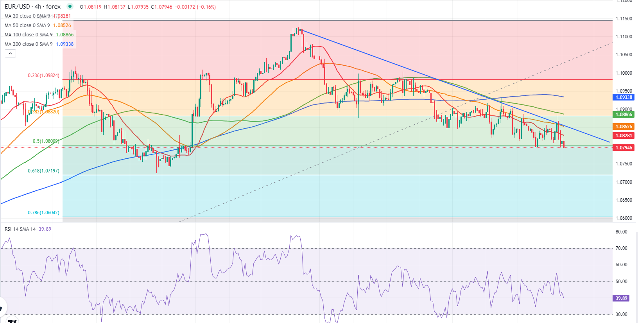
Task: Click the 0.5(1.08009) Fibonacci level label
Action: [x=46, y=141]
